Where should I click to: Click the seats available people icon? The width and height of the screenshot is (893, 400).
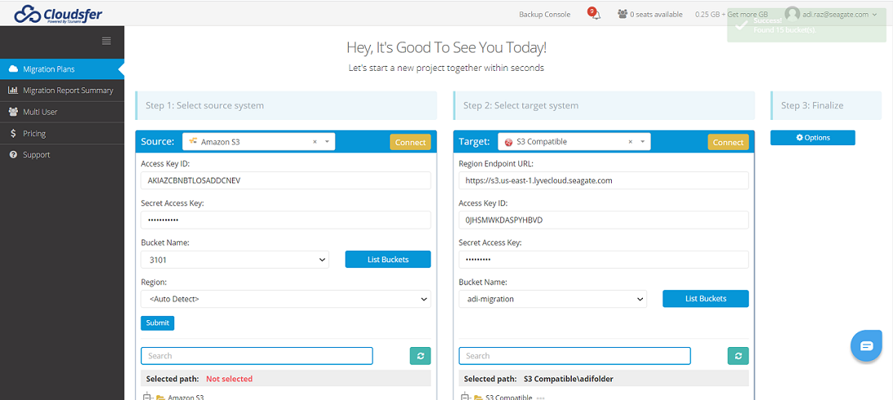622,14
